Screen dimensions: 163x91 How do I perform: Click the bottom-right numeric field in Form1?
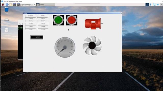coord(43,29)
